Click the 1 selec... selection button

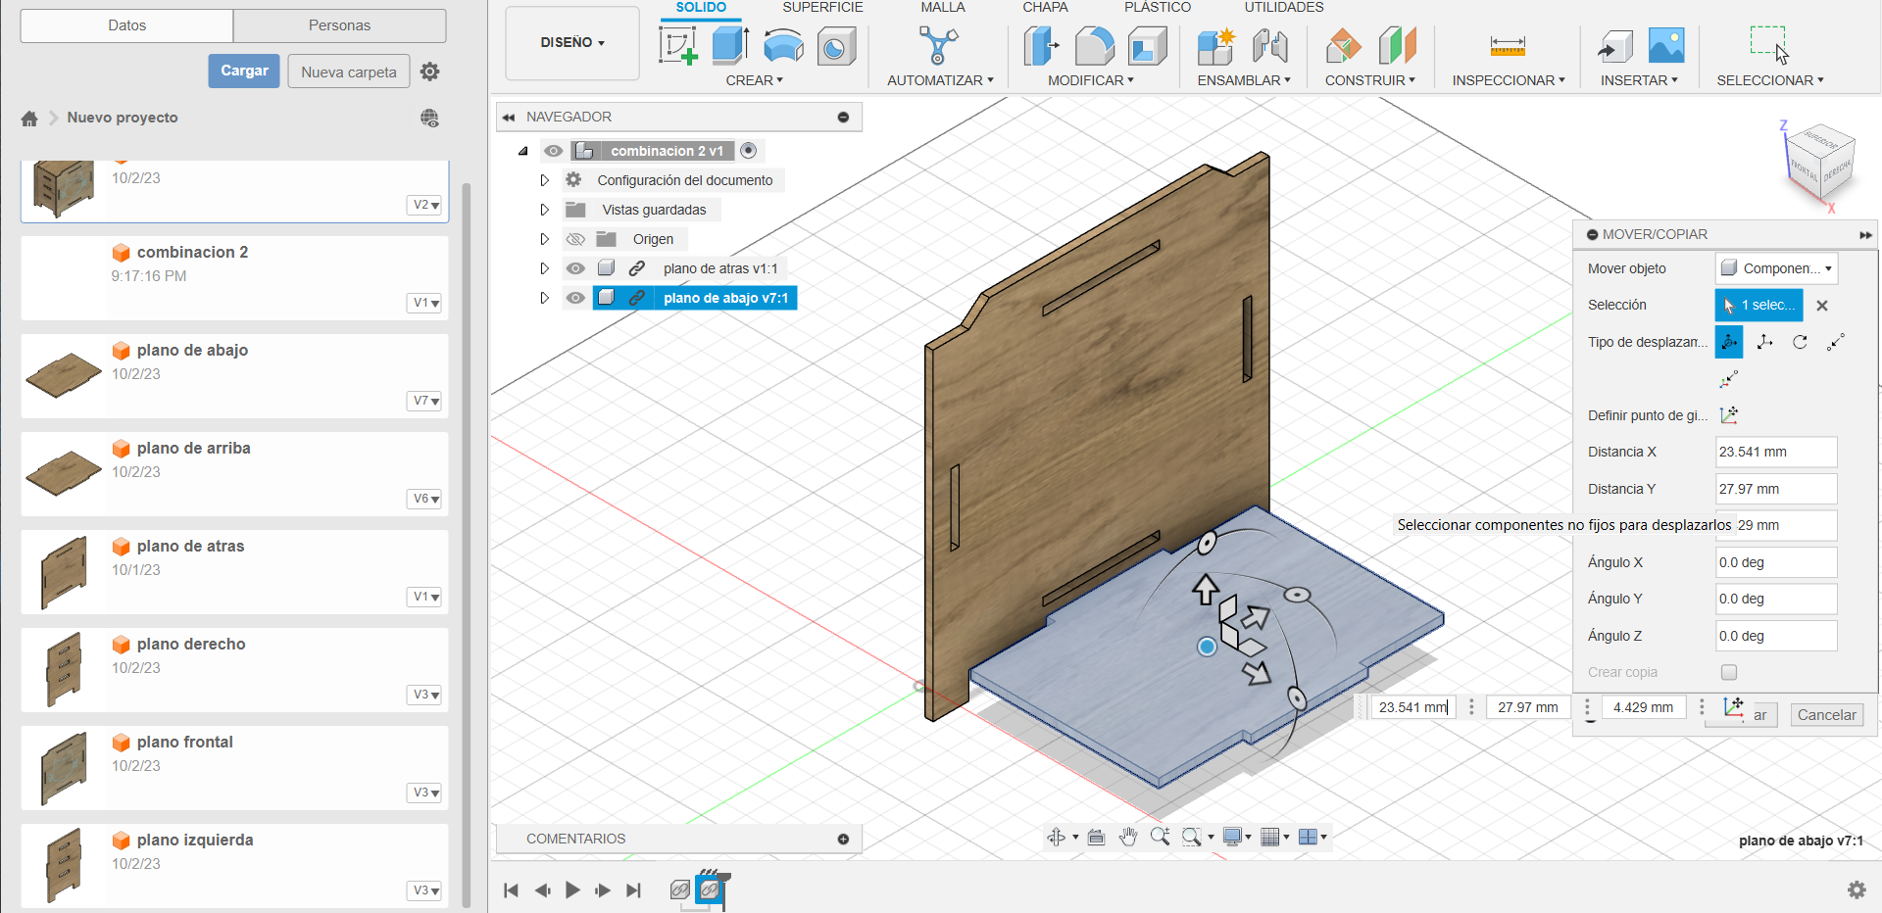pos(1759,305)
